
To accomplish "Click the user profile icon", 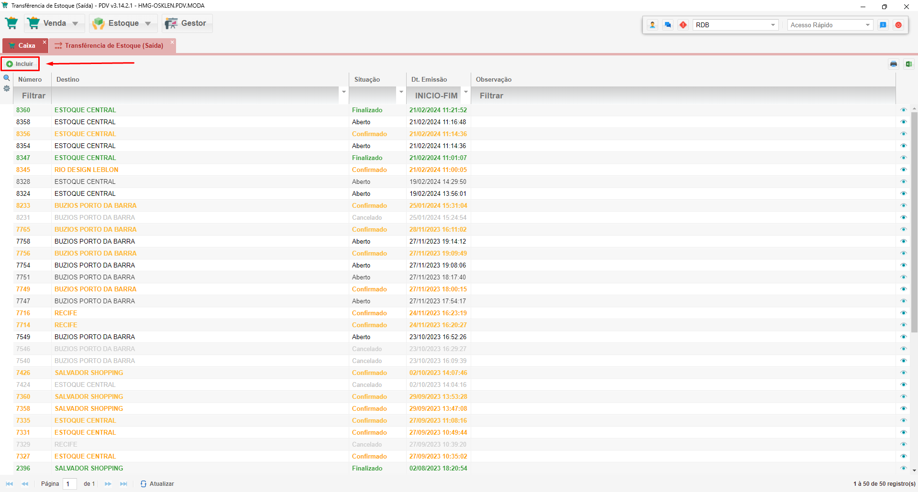I will [x=653, y=25].
